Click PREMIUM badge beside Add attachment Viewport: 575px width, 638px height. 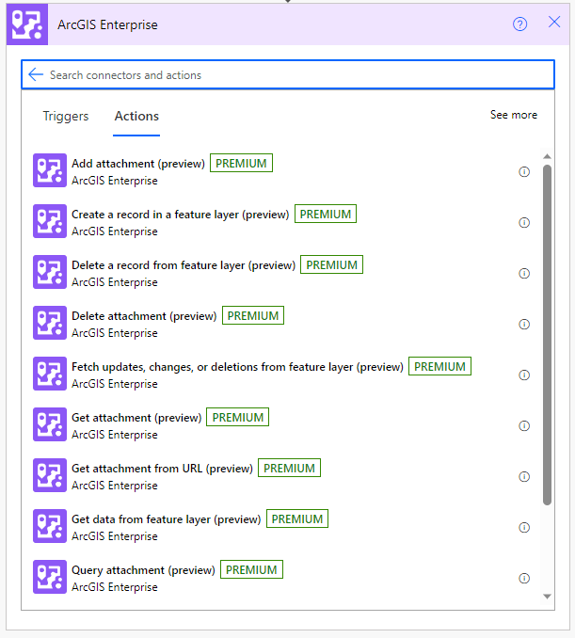click(x=241, y=163)
